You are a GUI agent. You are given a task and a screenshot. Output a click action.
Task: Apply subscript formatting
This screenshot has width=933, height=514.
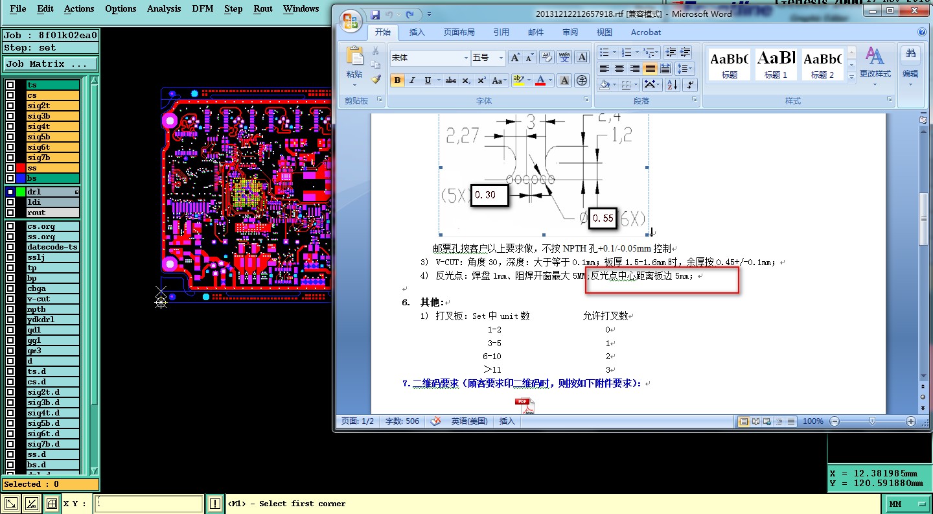tap(466, 80)
